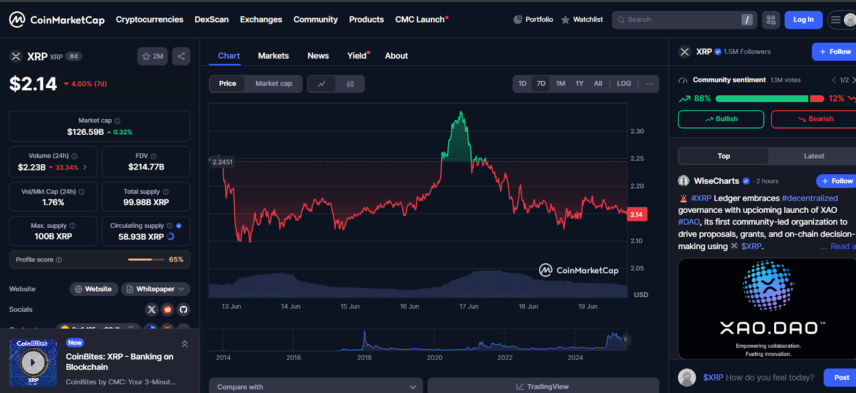Expand the Compare with dropdown
The height and width of the screenshot is (393, 856).
coord(316,387)
